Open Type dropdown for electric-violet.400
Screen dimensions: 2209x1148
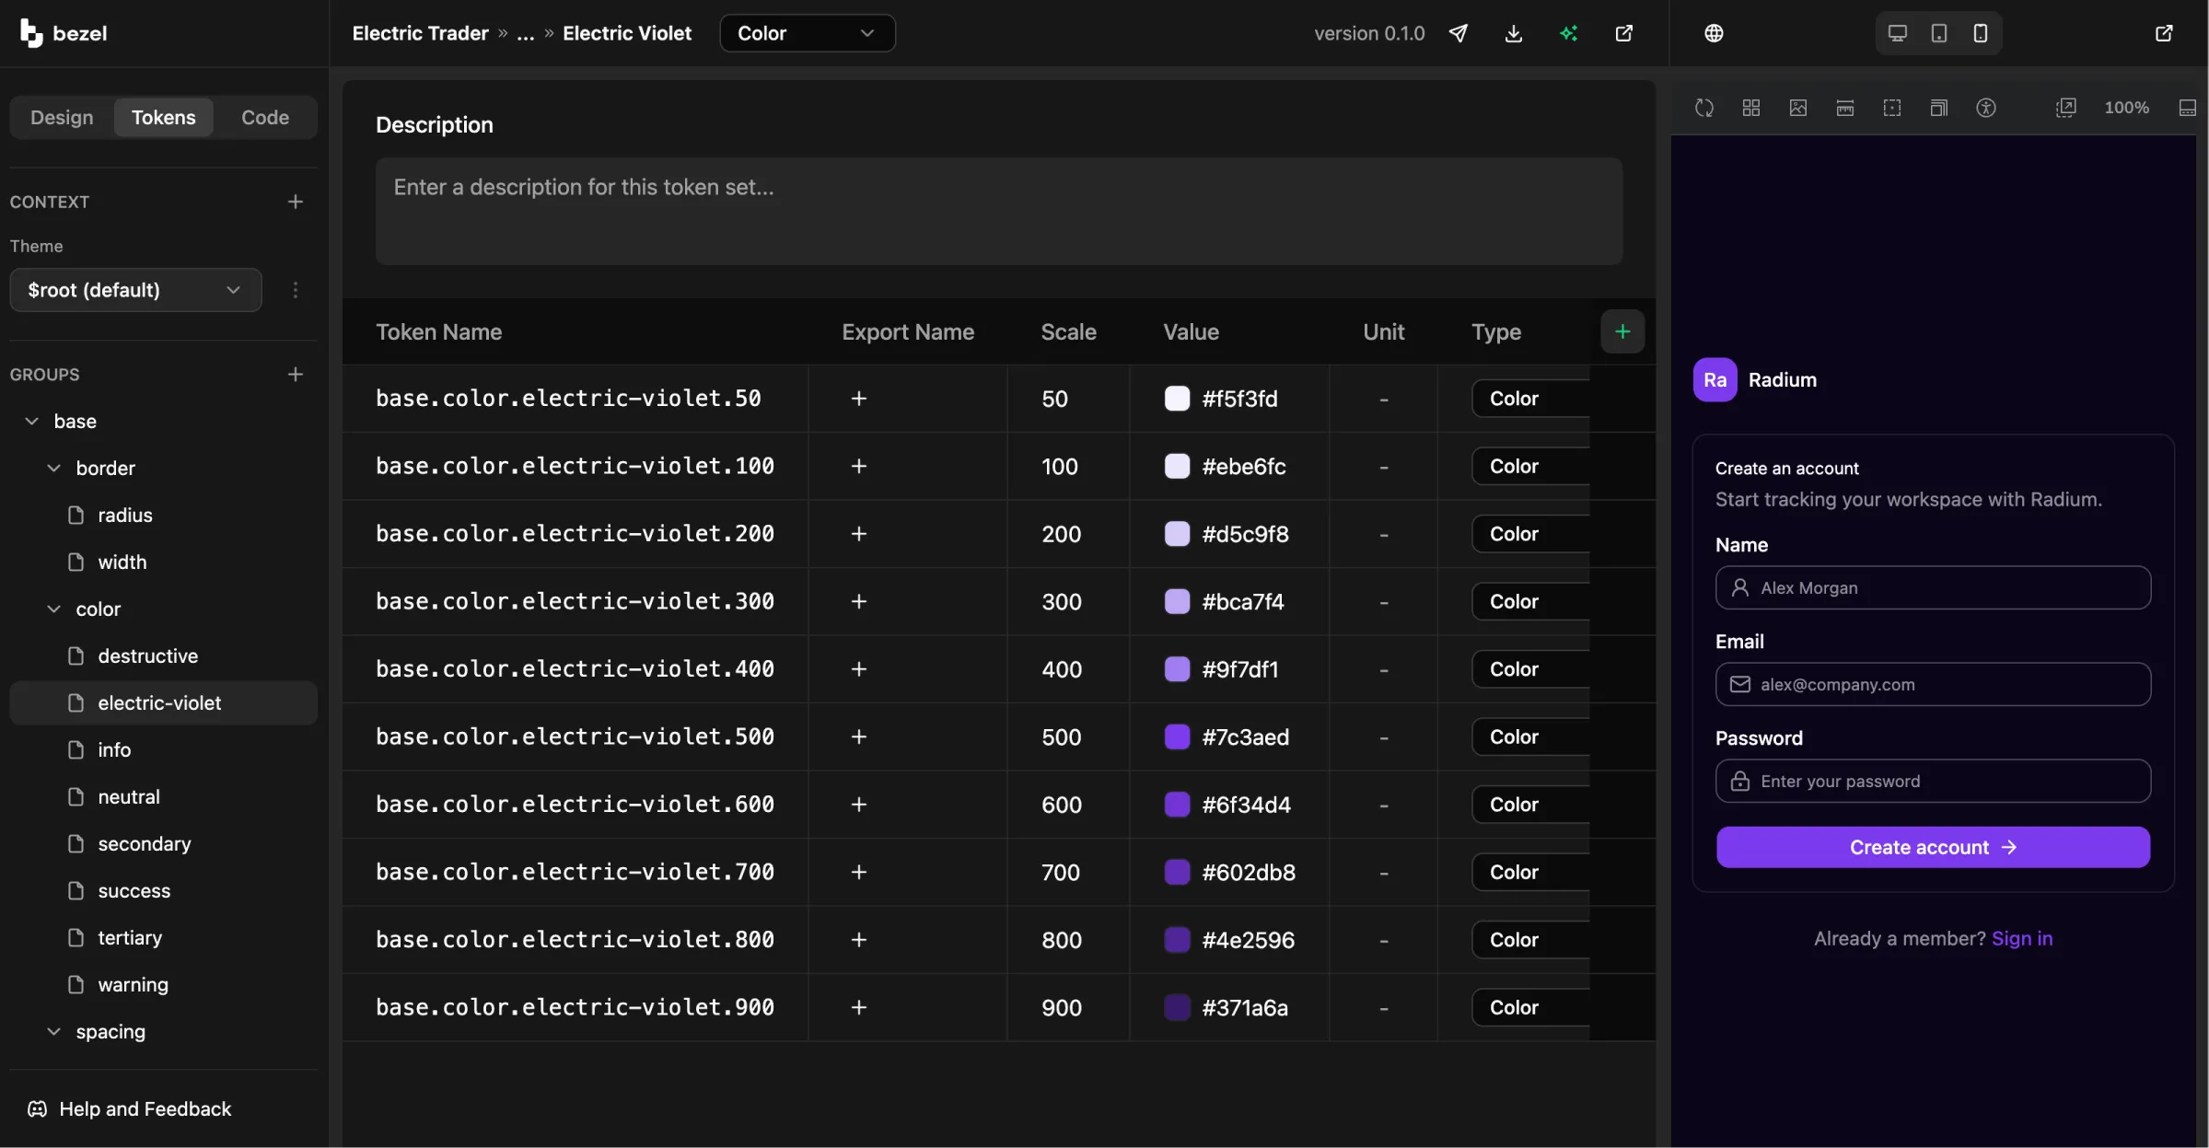1530,669
